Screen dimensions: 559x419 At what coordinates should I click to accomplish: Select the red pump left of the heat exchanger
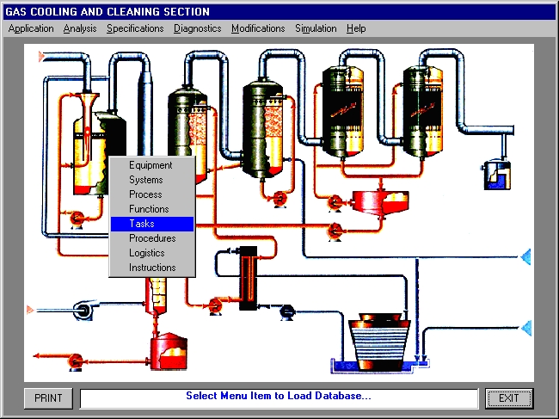[215, 306]
